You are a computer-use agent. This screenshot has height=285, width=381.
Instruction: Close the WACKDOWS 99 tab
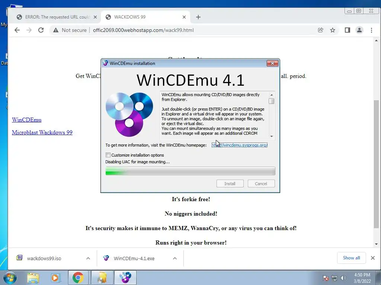coord(184,17)
